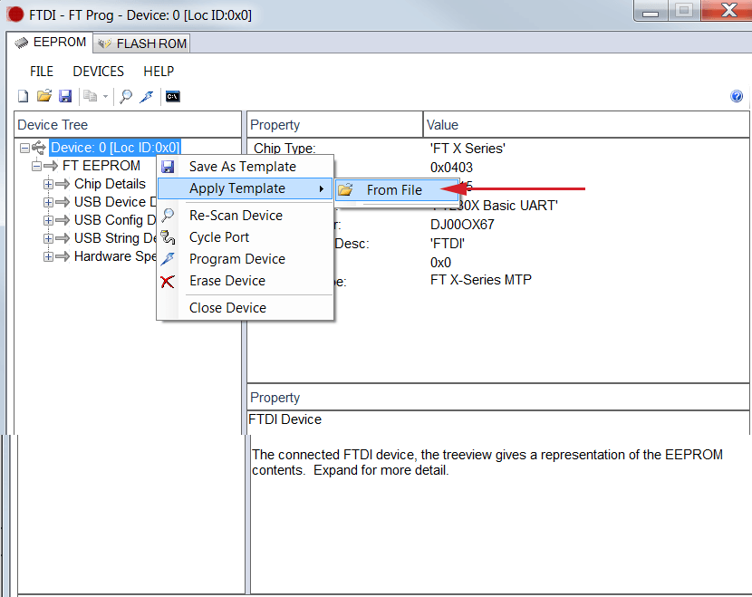752x597 pixels.
Task: Collapse the FT EEPROM tree node
Action: 36,166
